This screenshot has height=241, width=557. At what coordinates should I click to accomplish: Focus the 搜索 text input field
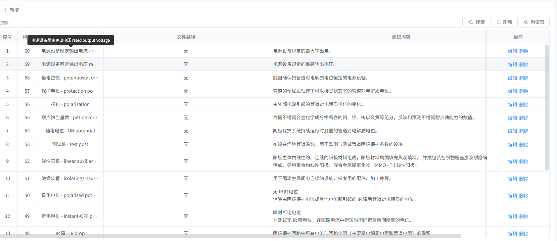coord(231,23)
